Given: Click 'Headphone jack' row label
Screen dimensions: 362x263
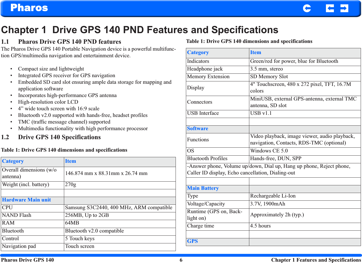Looking at the screenshot, I should [x=205, y=69].
